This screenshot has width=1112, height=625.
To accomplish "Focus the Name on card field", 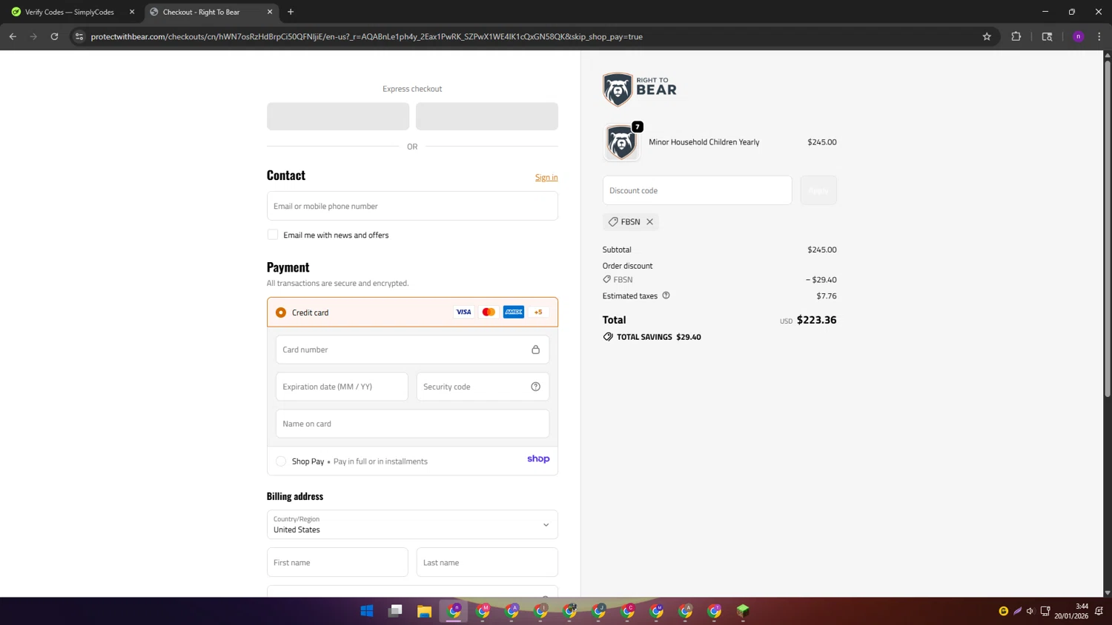I will [x=412, y=424].
